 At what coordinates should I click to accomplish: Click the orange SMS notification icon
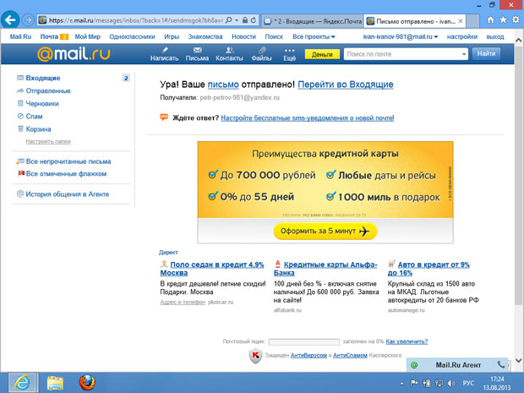point(164,117)
